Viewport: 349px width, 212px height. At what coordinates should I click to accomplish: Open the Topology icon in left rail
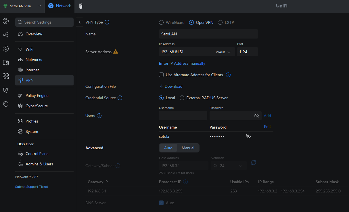[x=6, y=35]
